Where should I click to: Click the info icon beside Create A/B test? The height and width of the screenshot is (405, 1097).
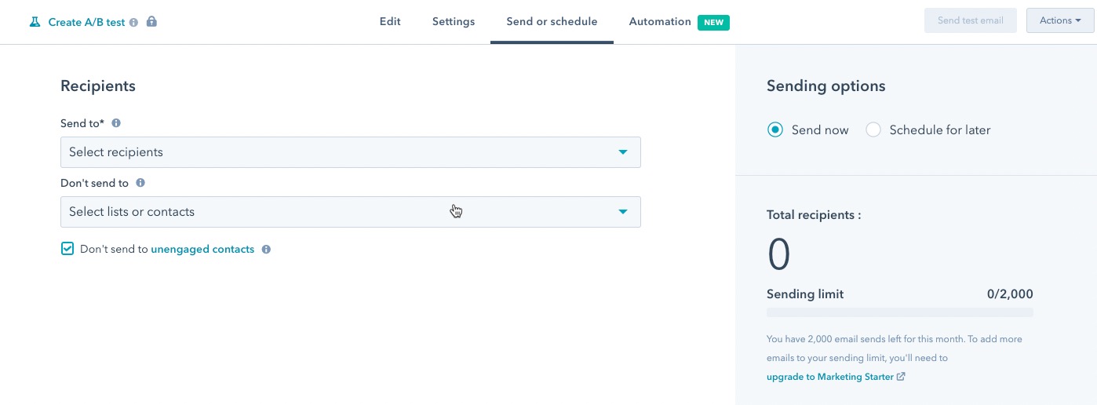coord(133,23)
